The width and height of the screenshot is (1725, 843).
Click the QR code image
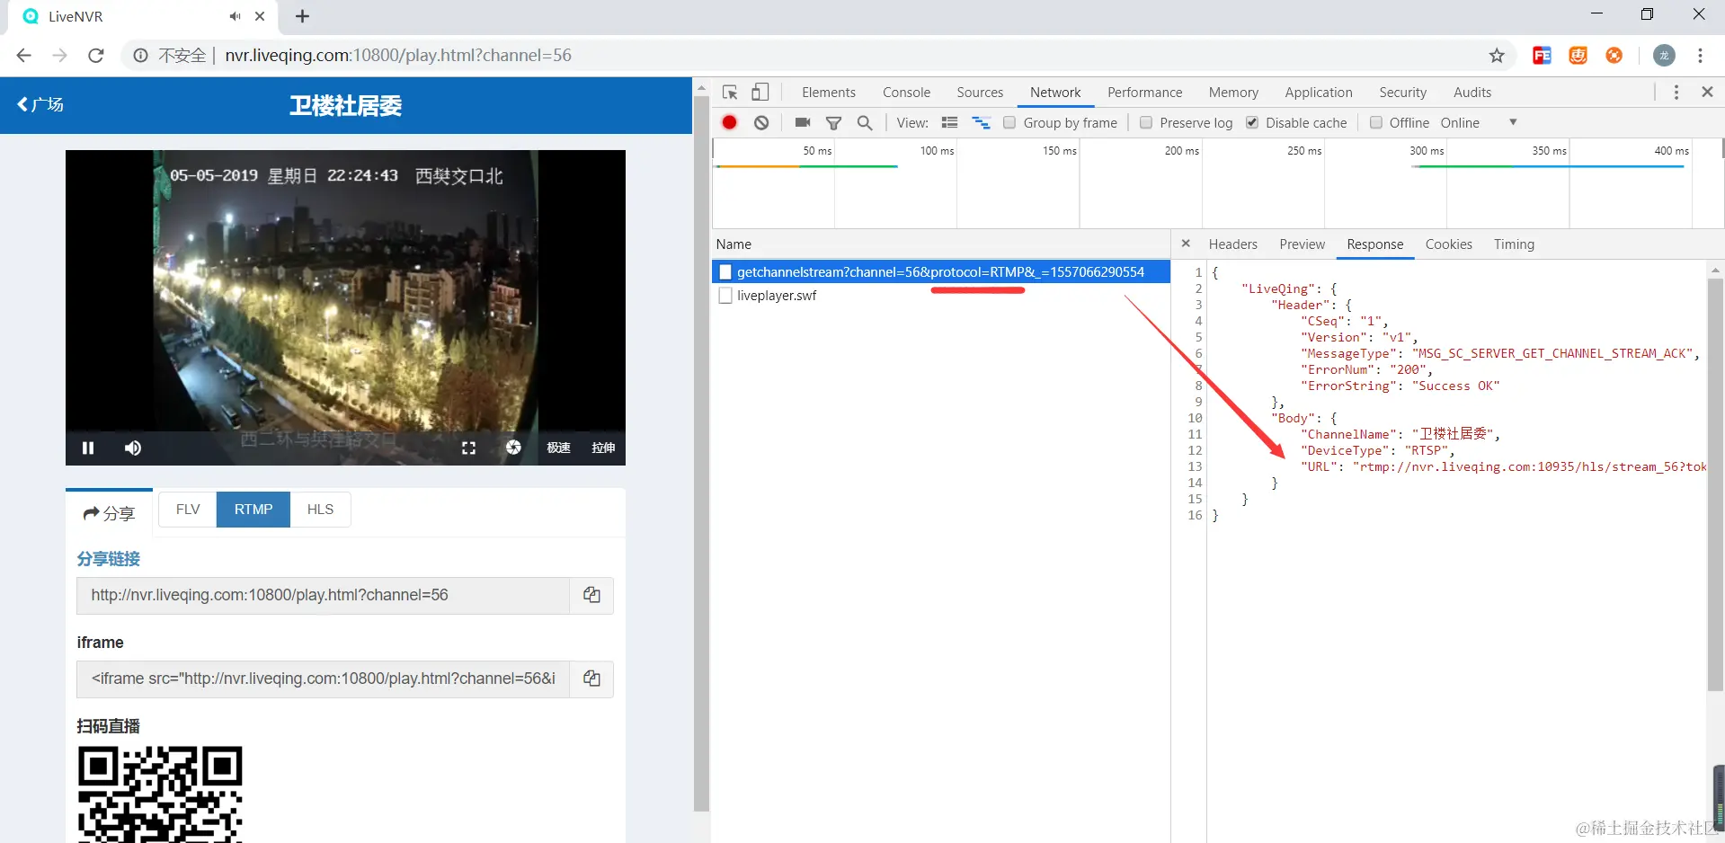pyautogui.click(x=160, y=794)
